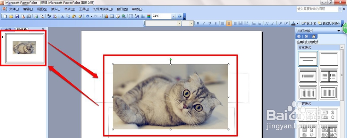Click the 新幻灯片(N) button
This screenshot has height=138, width=347.
329,23
